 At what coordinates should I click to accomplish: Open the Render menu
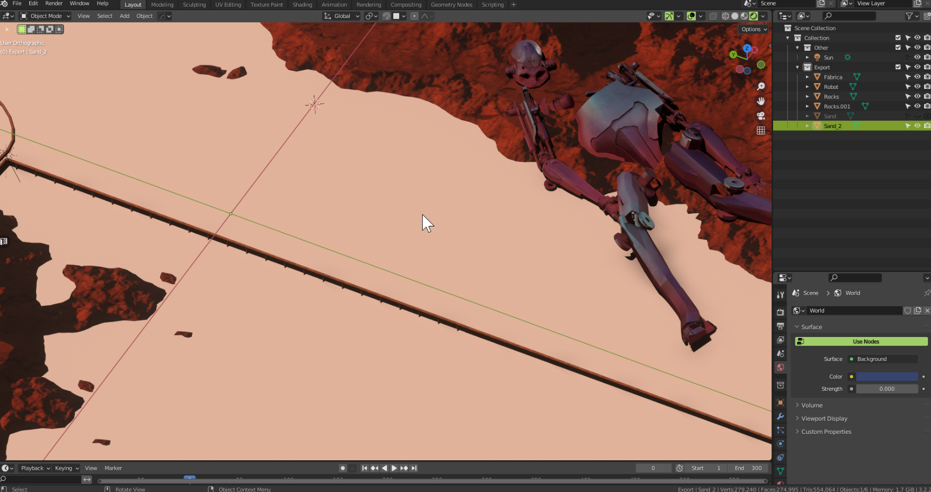(54, 4)
